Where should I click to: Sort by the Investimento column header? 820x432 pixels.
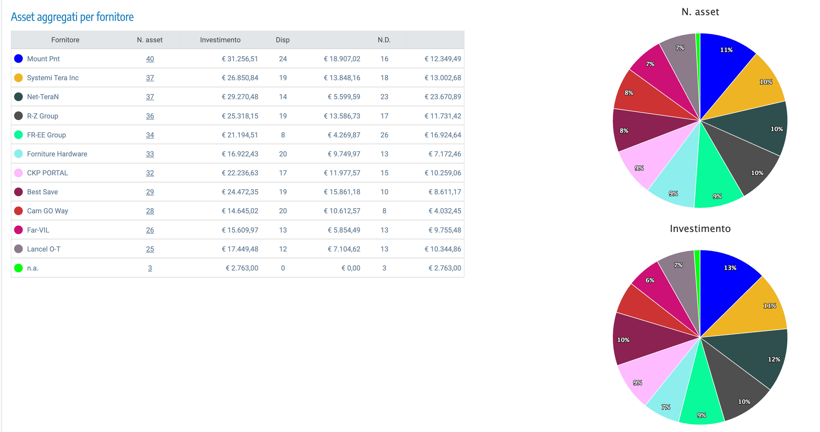coord(220,40)
